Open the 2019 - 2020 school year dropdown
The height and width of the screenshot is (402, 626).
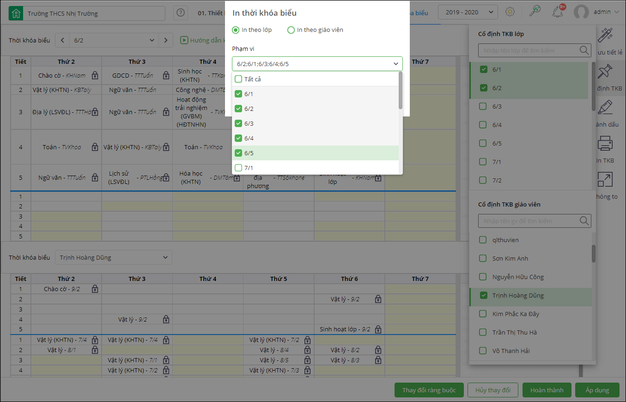click(468, 12)
